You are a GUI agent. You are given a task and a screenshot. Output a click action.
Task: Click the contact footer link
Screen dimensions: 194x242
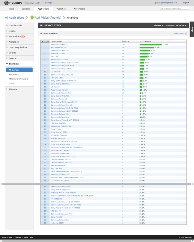tap(18, 237)
